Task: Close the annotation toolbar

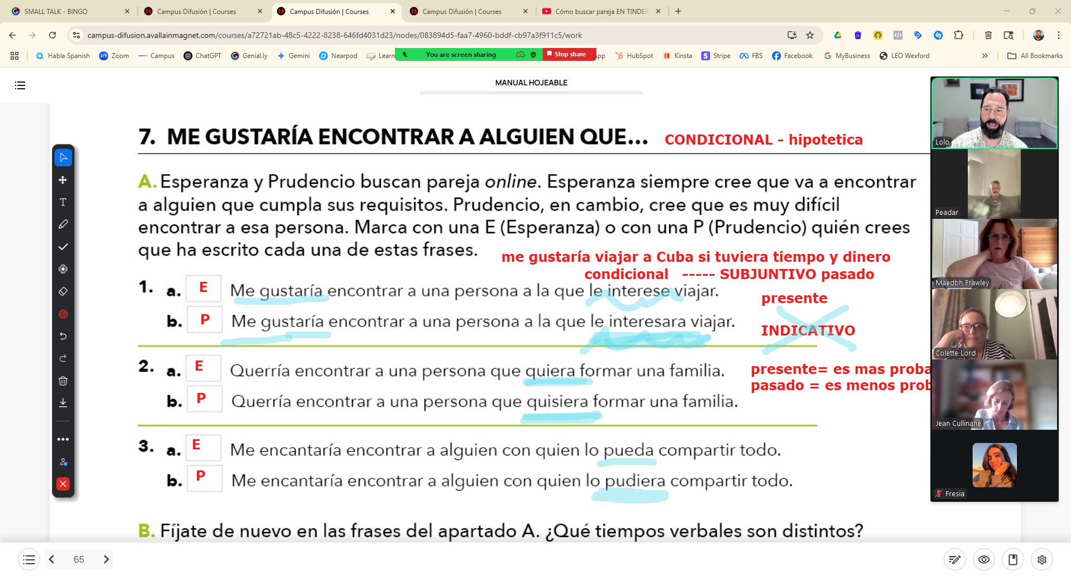Action: pos(63,484)
